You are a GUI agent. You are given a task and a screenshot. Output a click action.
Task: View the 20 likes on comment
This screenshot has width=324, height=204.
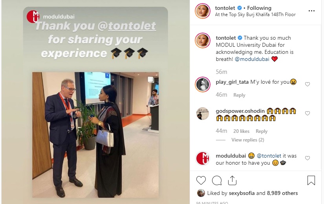click(242, 131)
